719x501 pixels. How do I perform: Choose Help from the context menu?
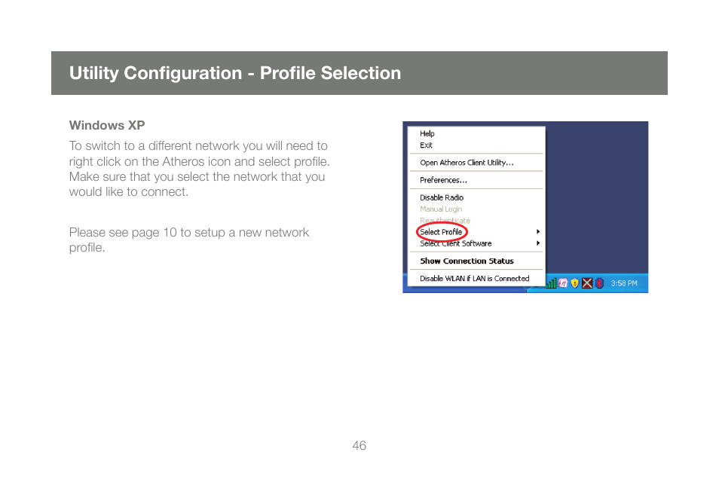pos(476,133)
